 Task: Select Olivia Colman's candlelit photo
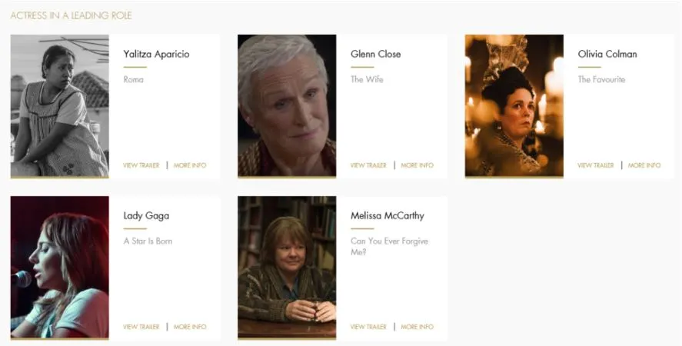pos(514,106)
